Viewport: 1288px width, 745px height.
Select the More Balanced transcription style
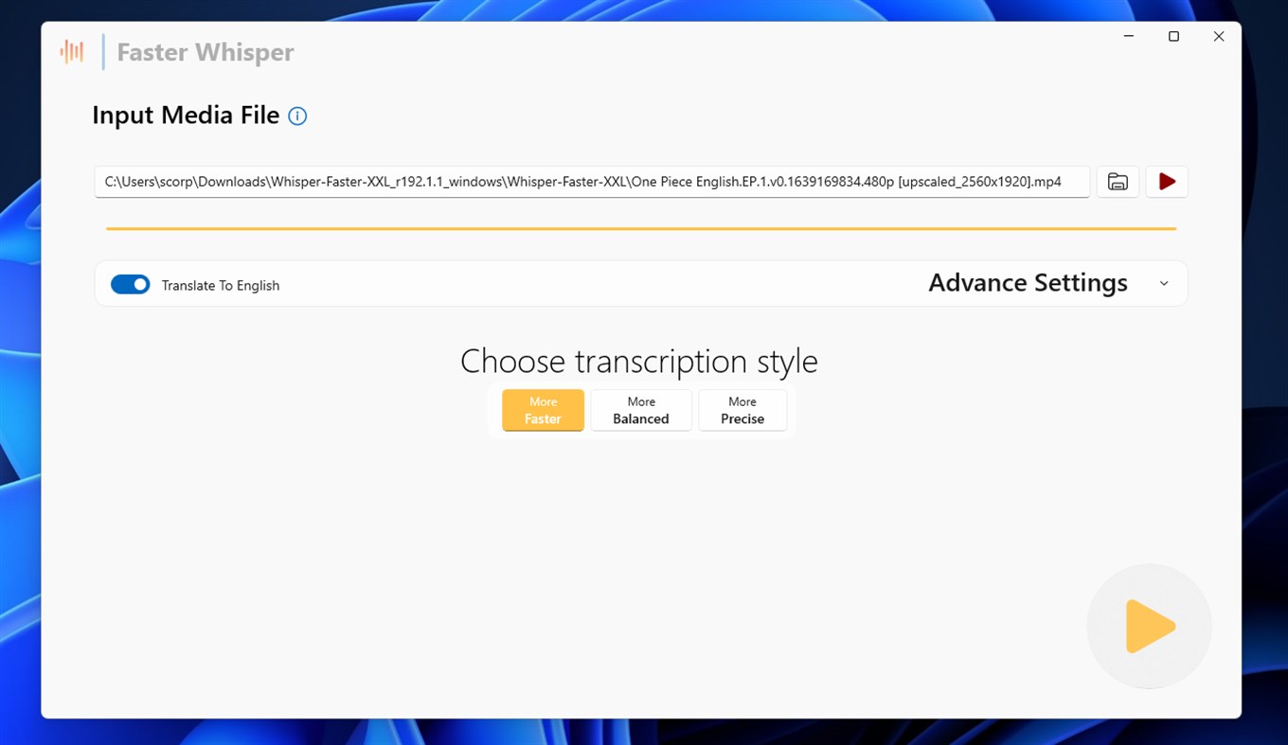pos(641,410)
